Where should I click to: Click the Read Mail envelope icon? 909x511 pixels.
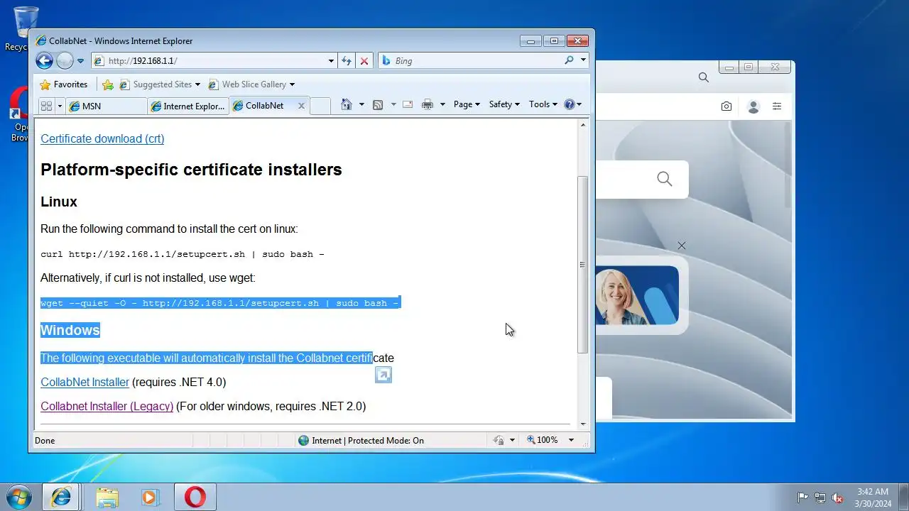point(408,105)
